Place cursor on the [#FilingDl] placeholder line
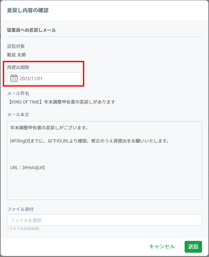Image resolution: width=209 pixels, height=257 pixels. pos(89,141)
